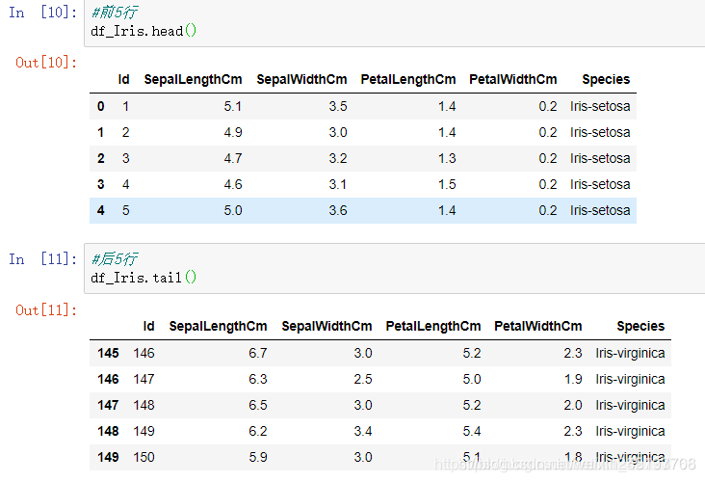Click petal length value 1.5 in row 3
Viewport: 705px width, 482px height.
coord(447,184)
